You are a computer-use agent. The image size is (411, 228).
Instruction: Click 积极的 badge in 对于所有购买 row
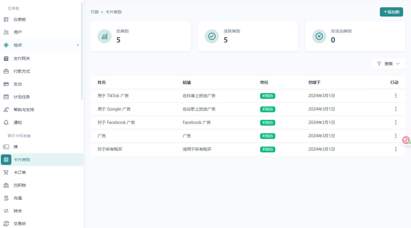click(x=267, y=149)
